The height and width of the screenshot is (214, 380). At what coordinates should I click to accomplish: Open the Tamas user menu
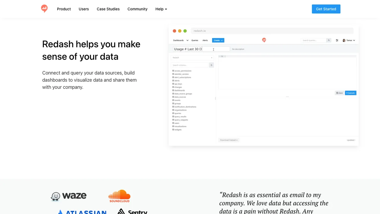coord(349,40)
